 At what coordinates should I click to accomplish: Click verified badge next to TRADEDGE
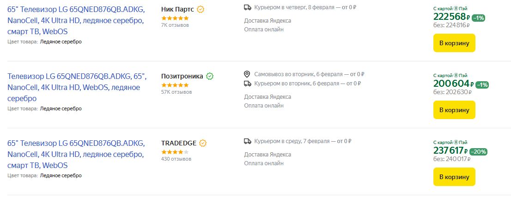pyautogui.click(x=203, y=143)
